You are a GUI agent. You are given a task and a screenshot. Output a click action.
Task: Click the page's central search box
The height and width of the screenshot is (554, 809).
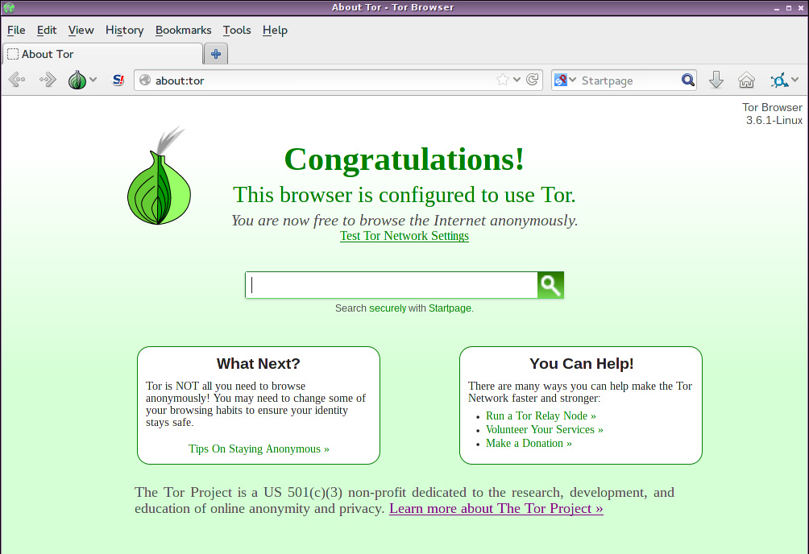[391, 285]
